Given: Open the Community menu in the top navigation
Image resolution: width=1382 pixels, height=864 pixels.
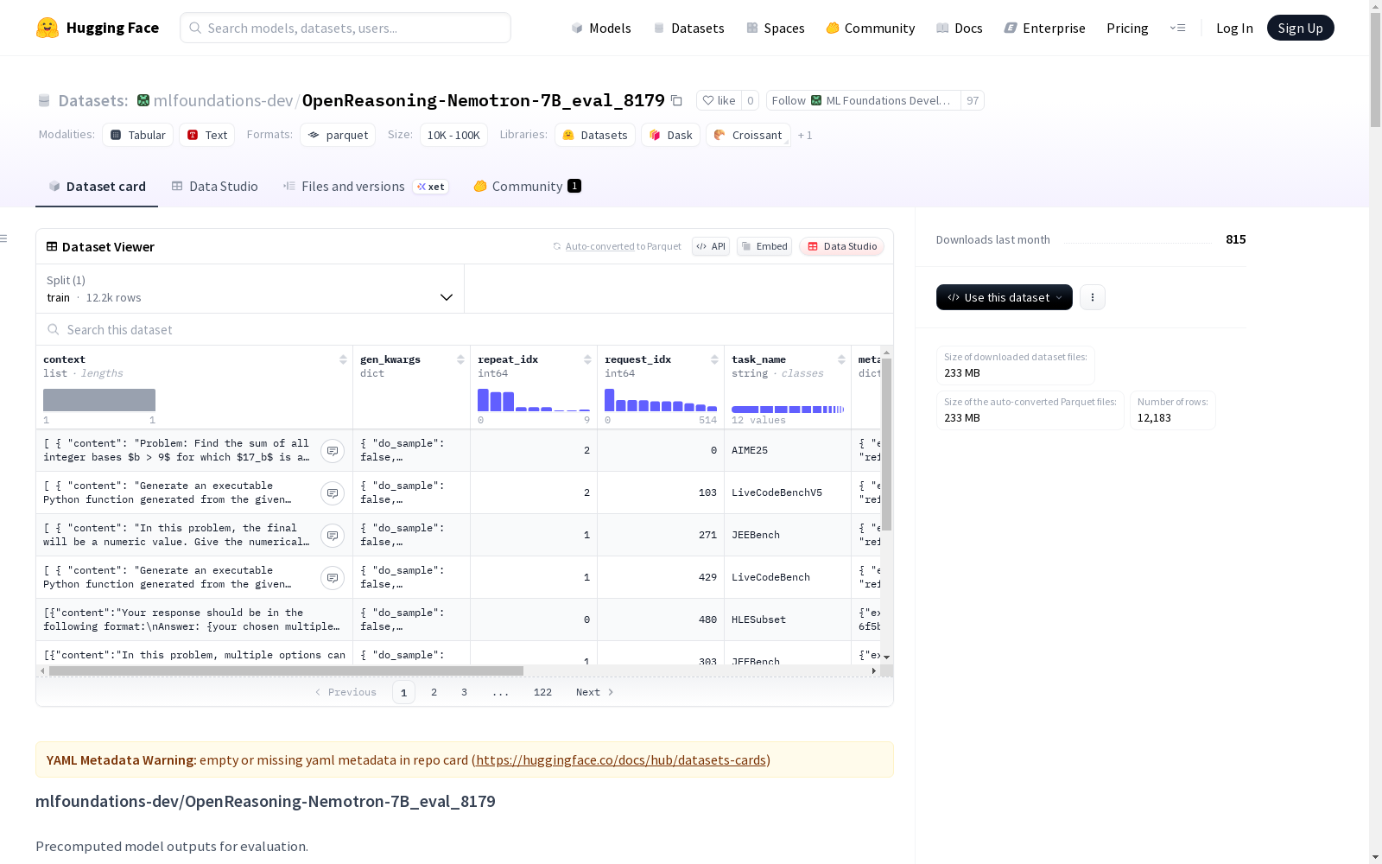Looking at the screenshot, I should point(871,28).
